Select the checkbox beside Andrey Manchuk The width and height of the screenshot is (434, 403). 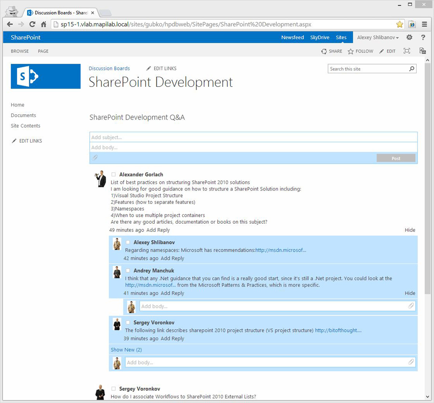tap(128, 270)
